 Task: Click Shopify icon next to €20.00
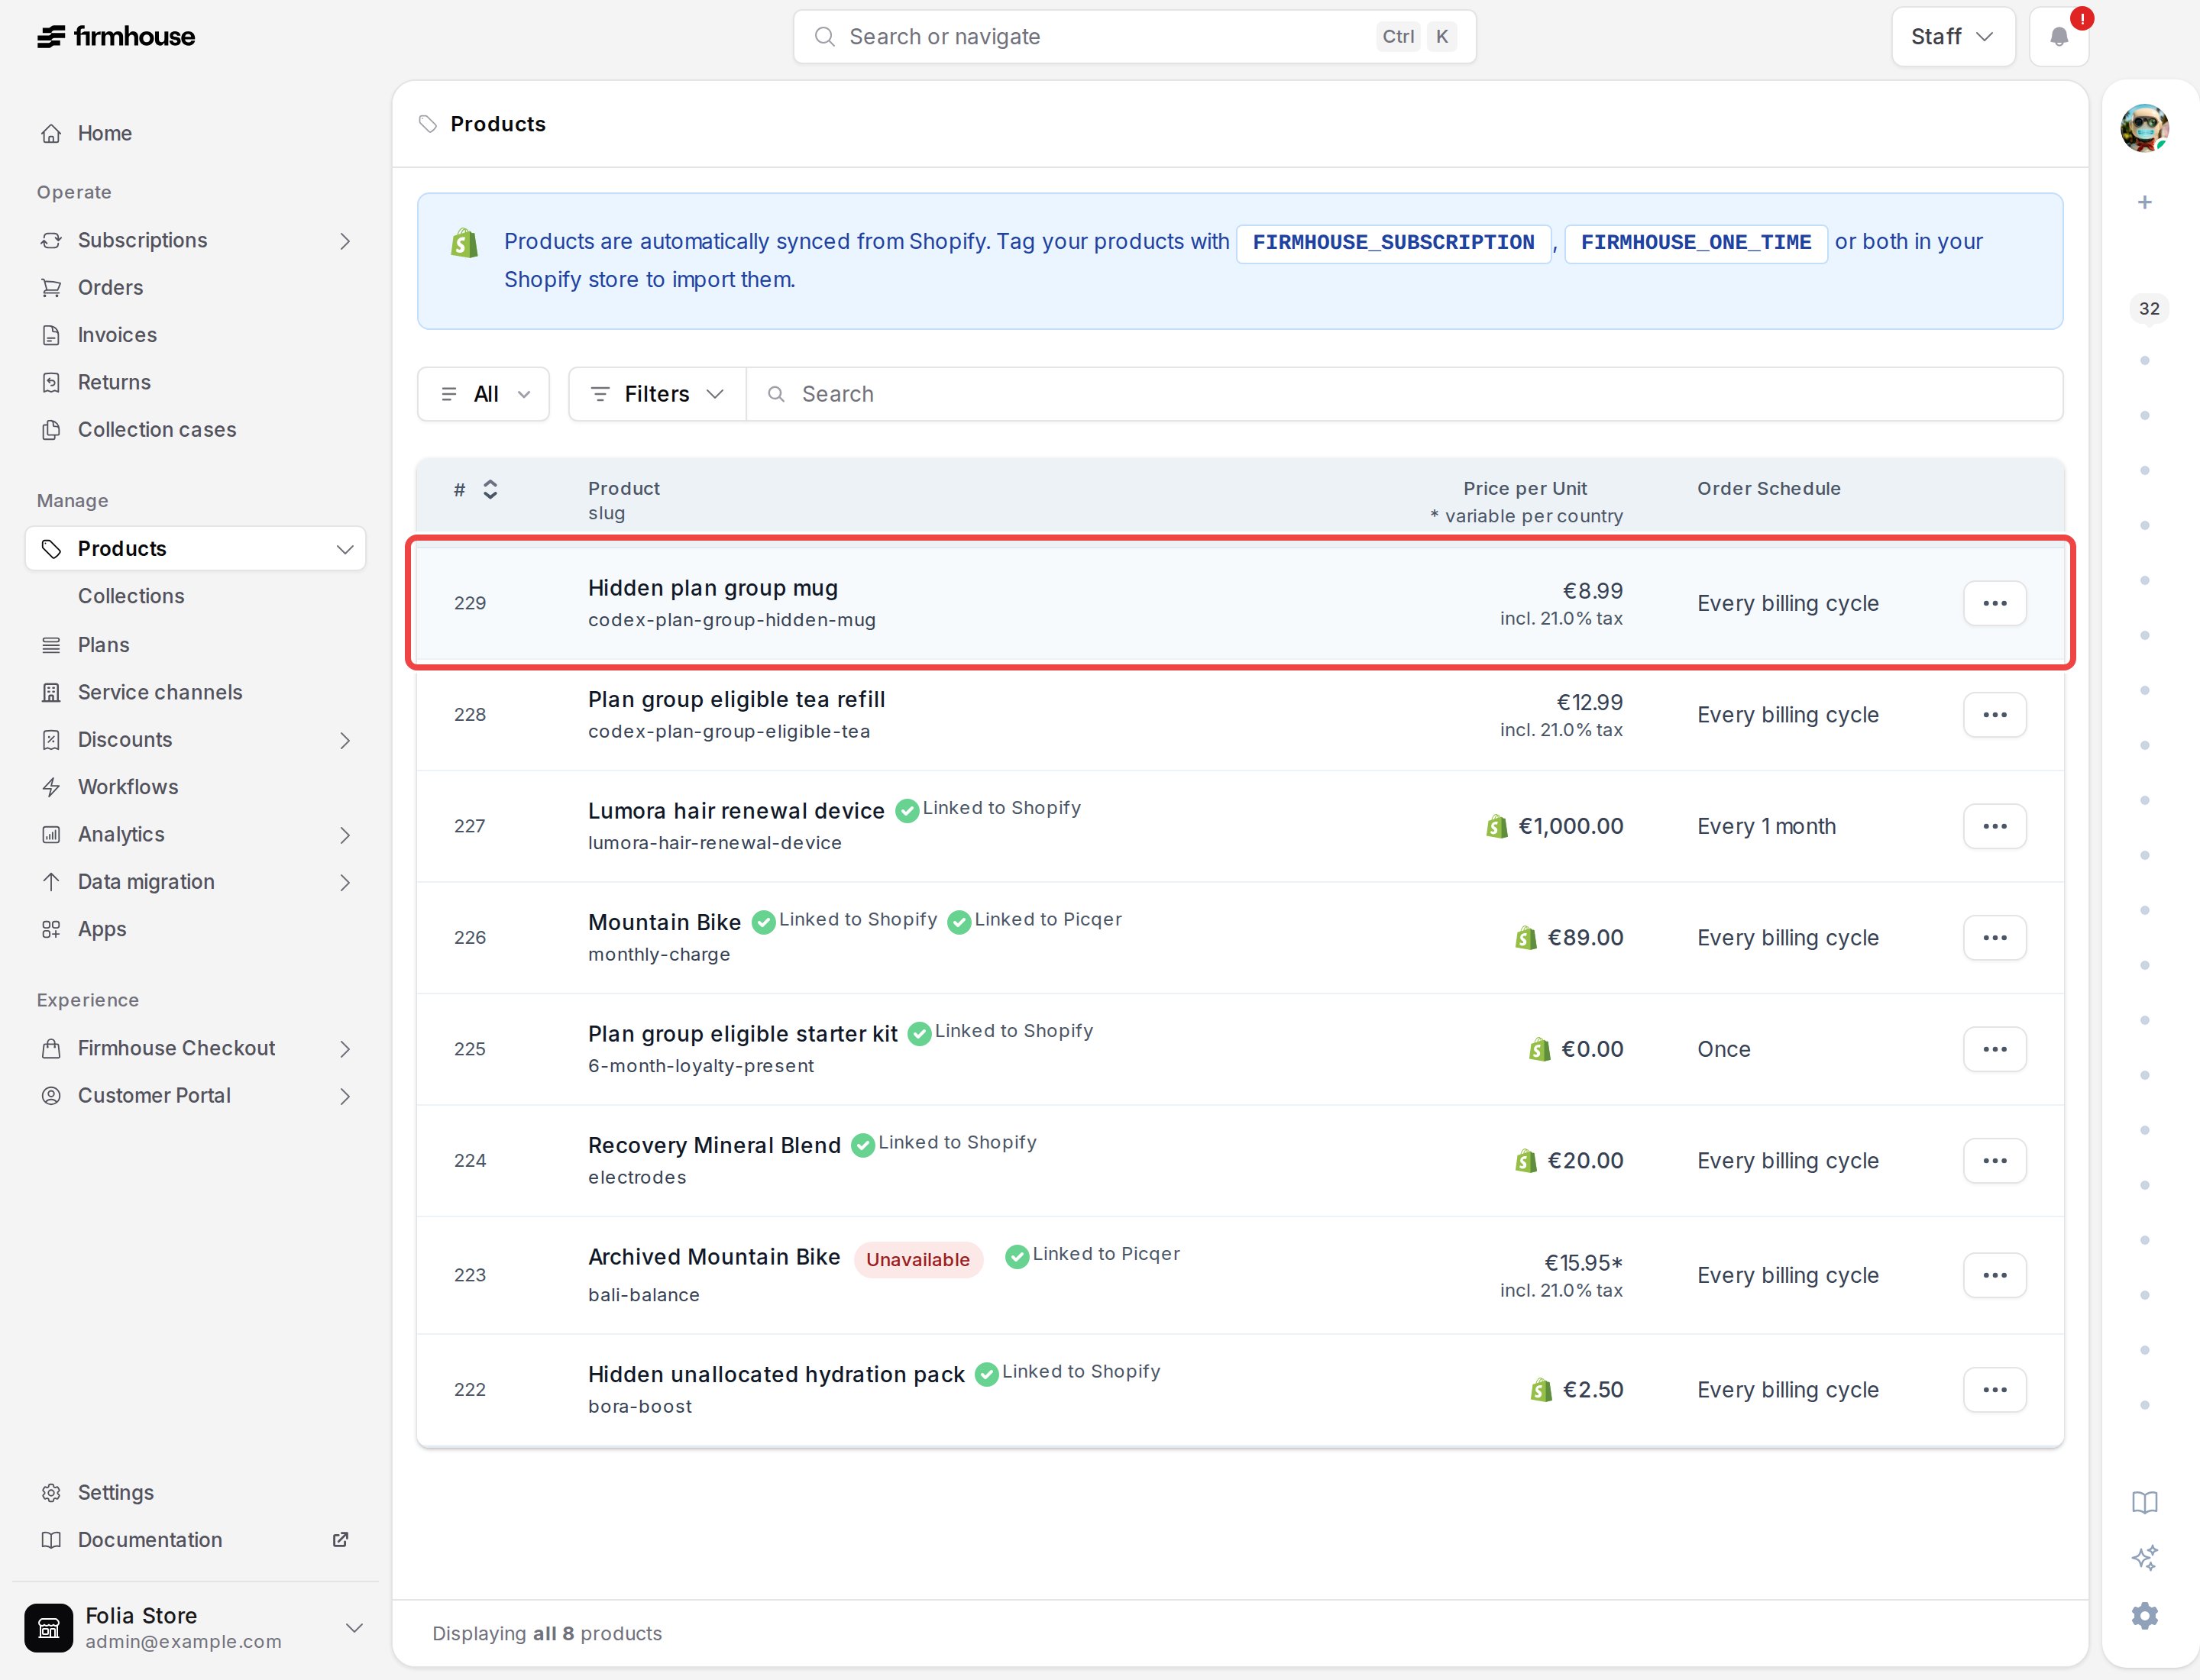[x=1525, y=1161]
